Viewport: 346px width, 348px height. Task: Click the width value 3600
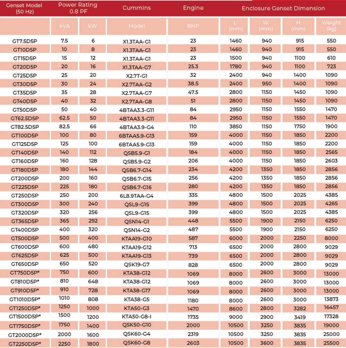click(267, 343)
